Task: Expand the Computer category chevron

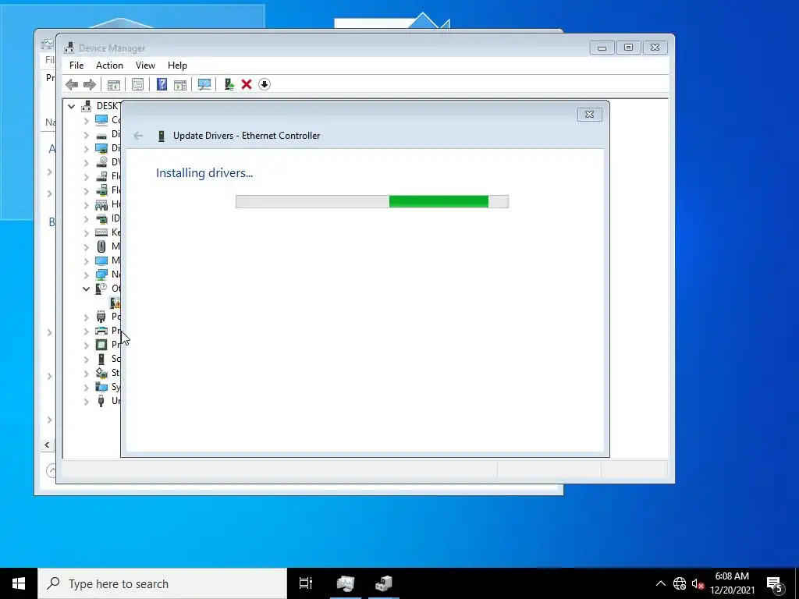Action: pos(86,121)
